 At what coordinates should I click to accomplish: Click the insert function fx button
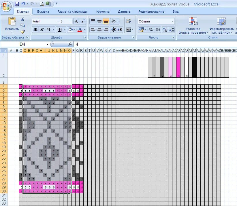click(x=70, y=44)
